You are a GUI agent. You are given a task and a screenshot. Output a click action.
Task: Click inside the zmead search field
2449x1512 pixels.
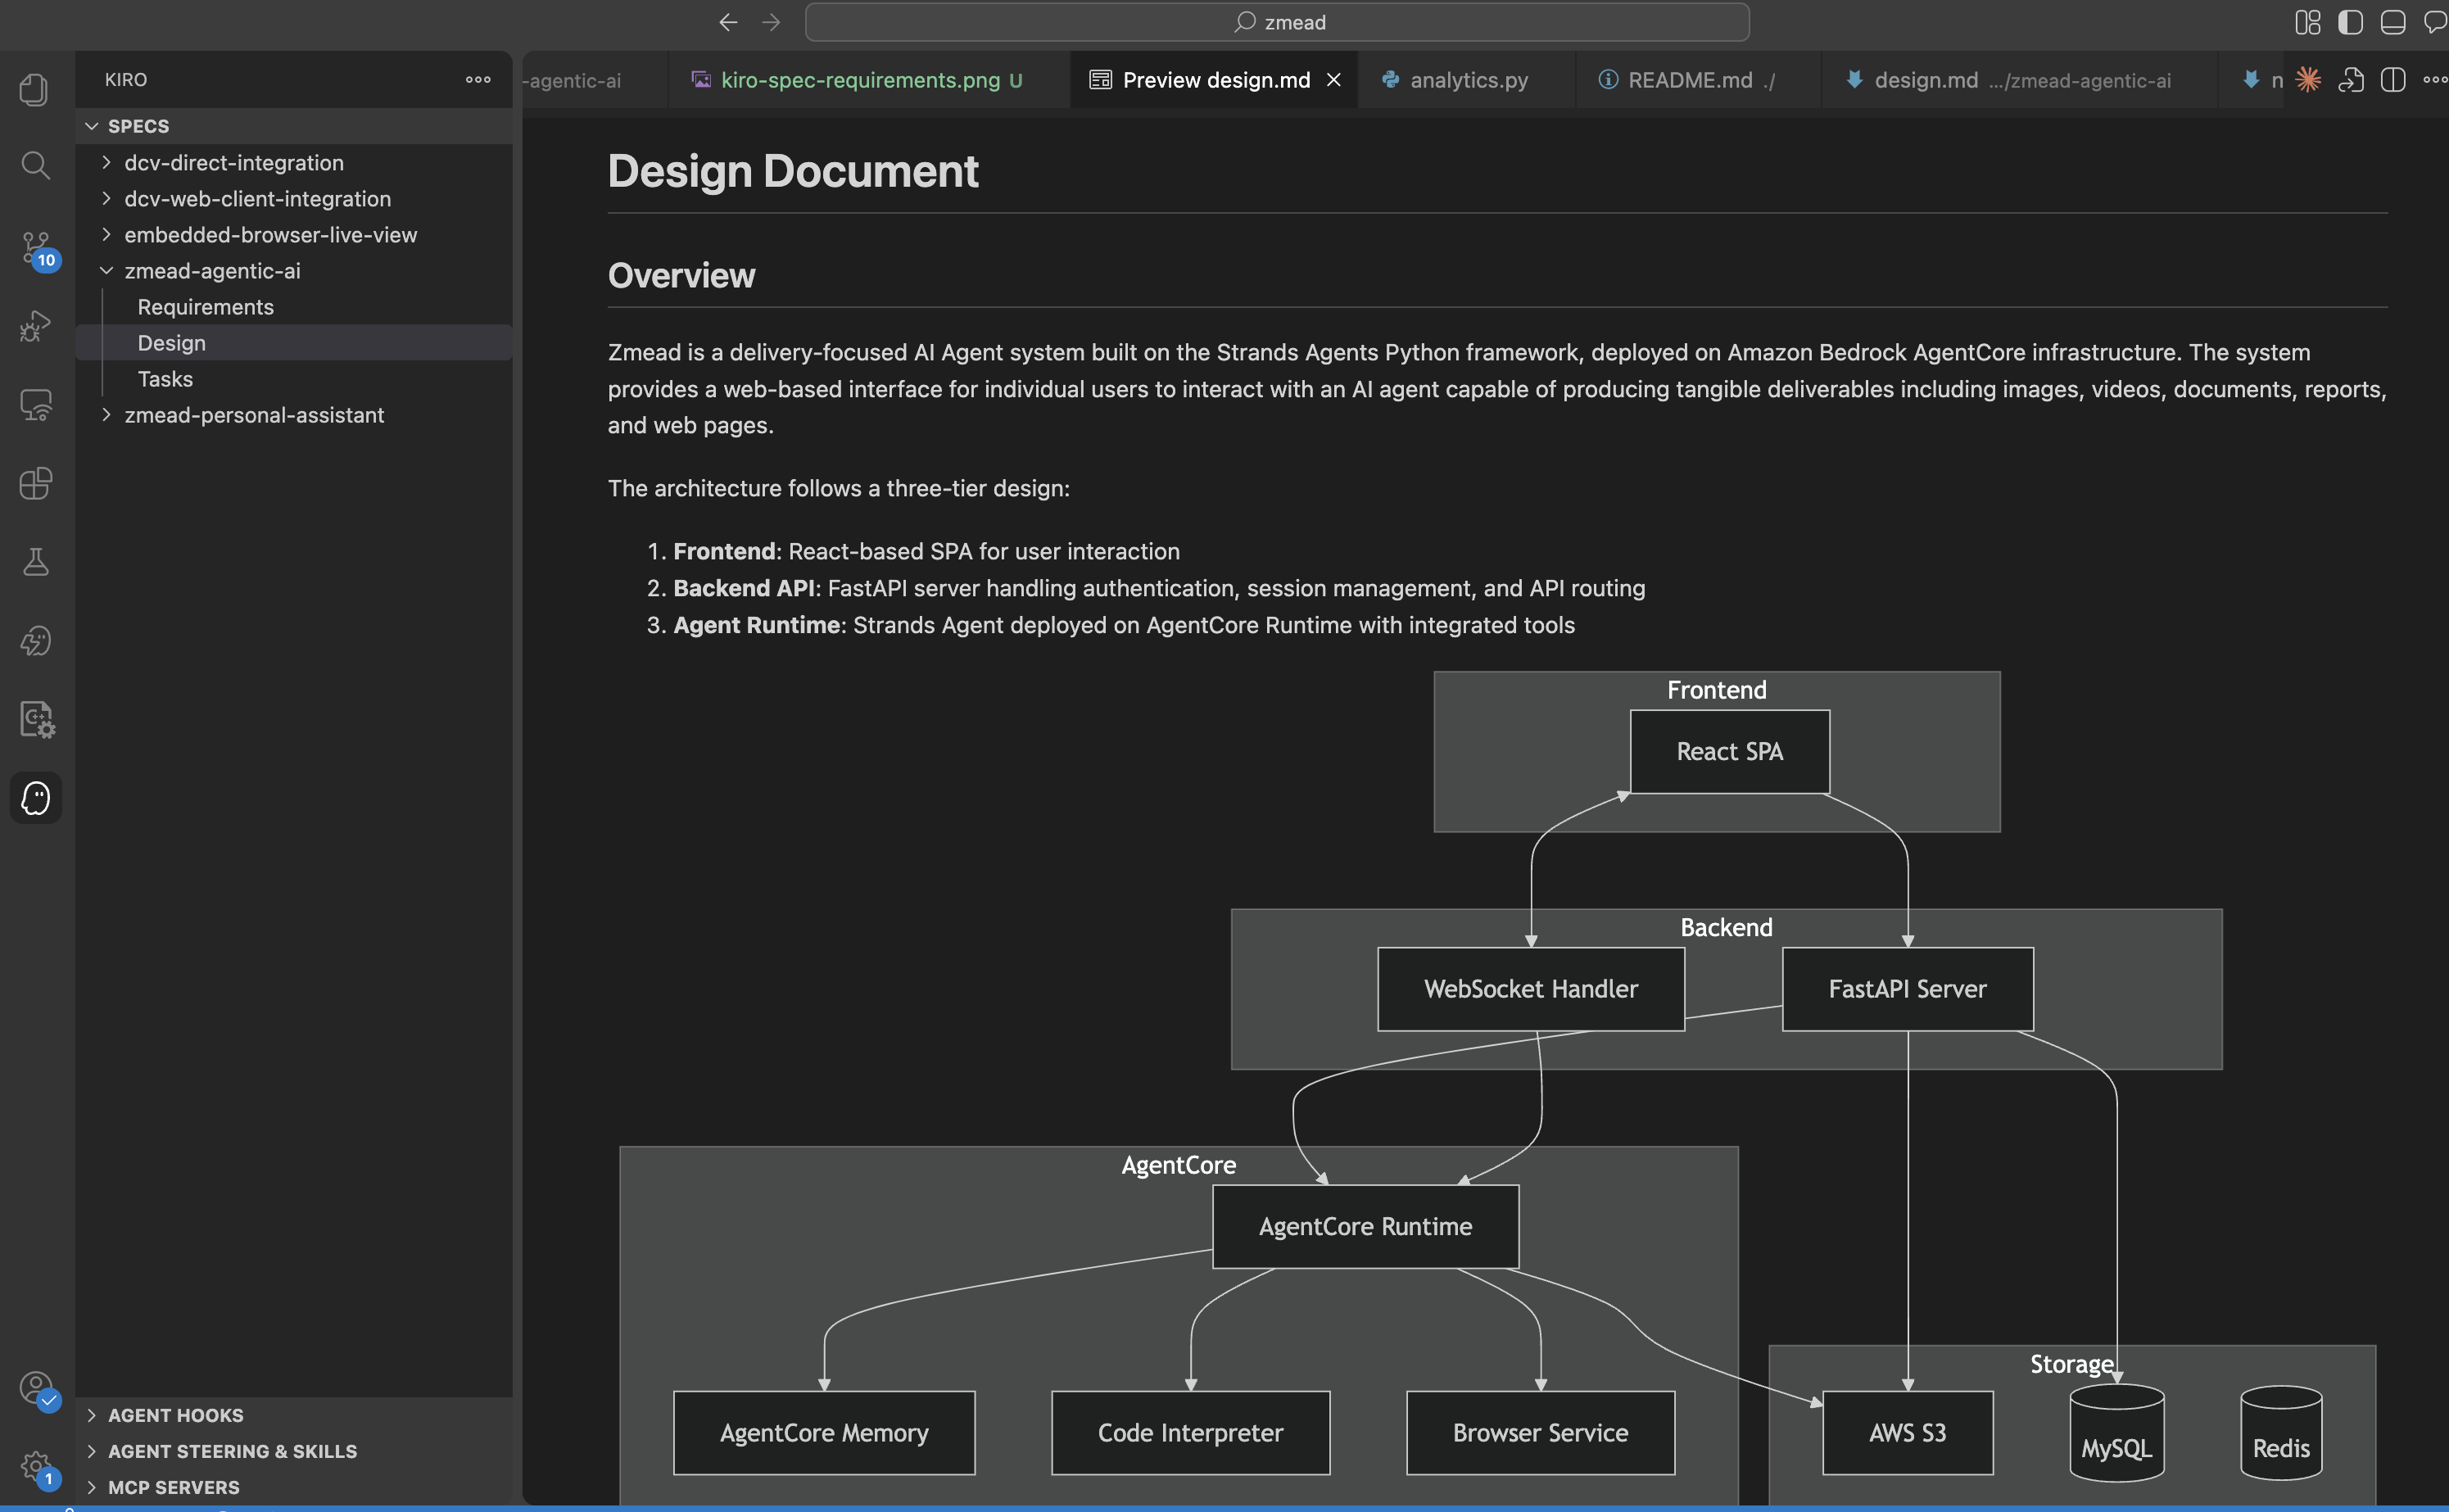[x=1278, y=21]
